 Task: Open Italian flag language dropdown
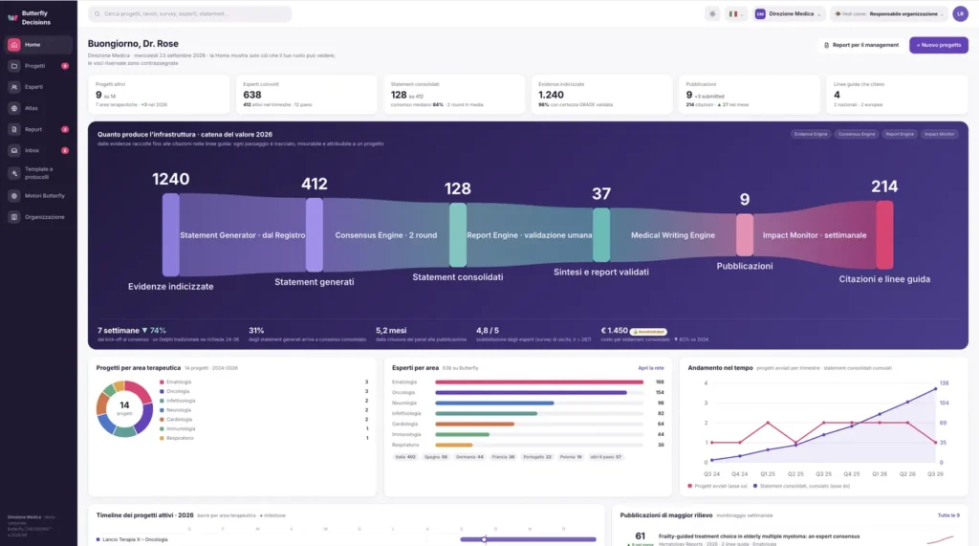[735, 13]
